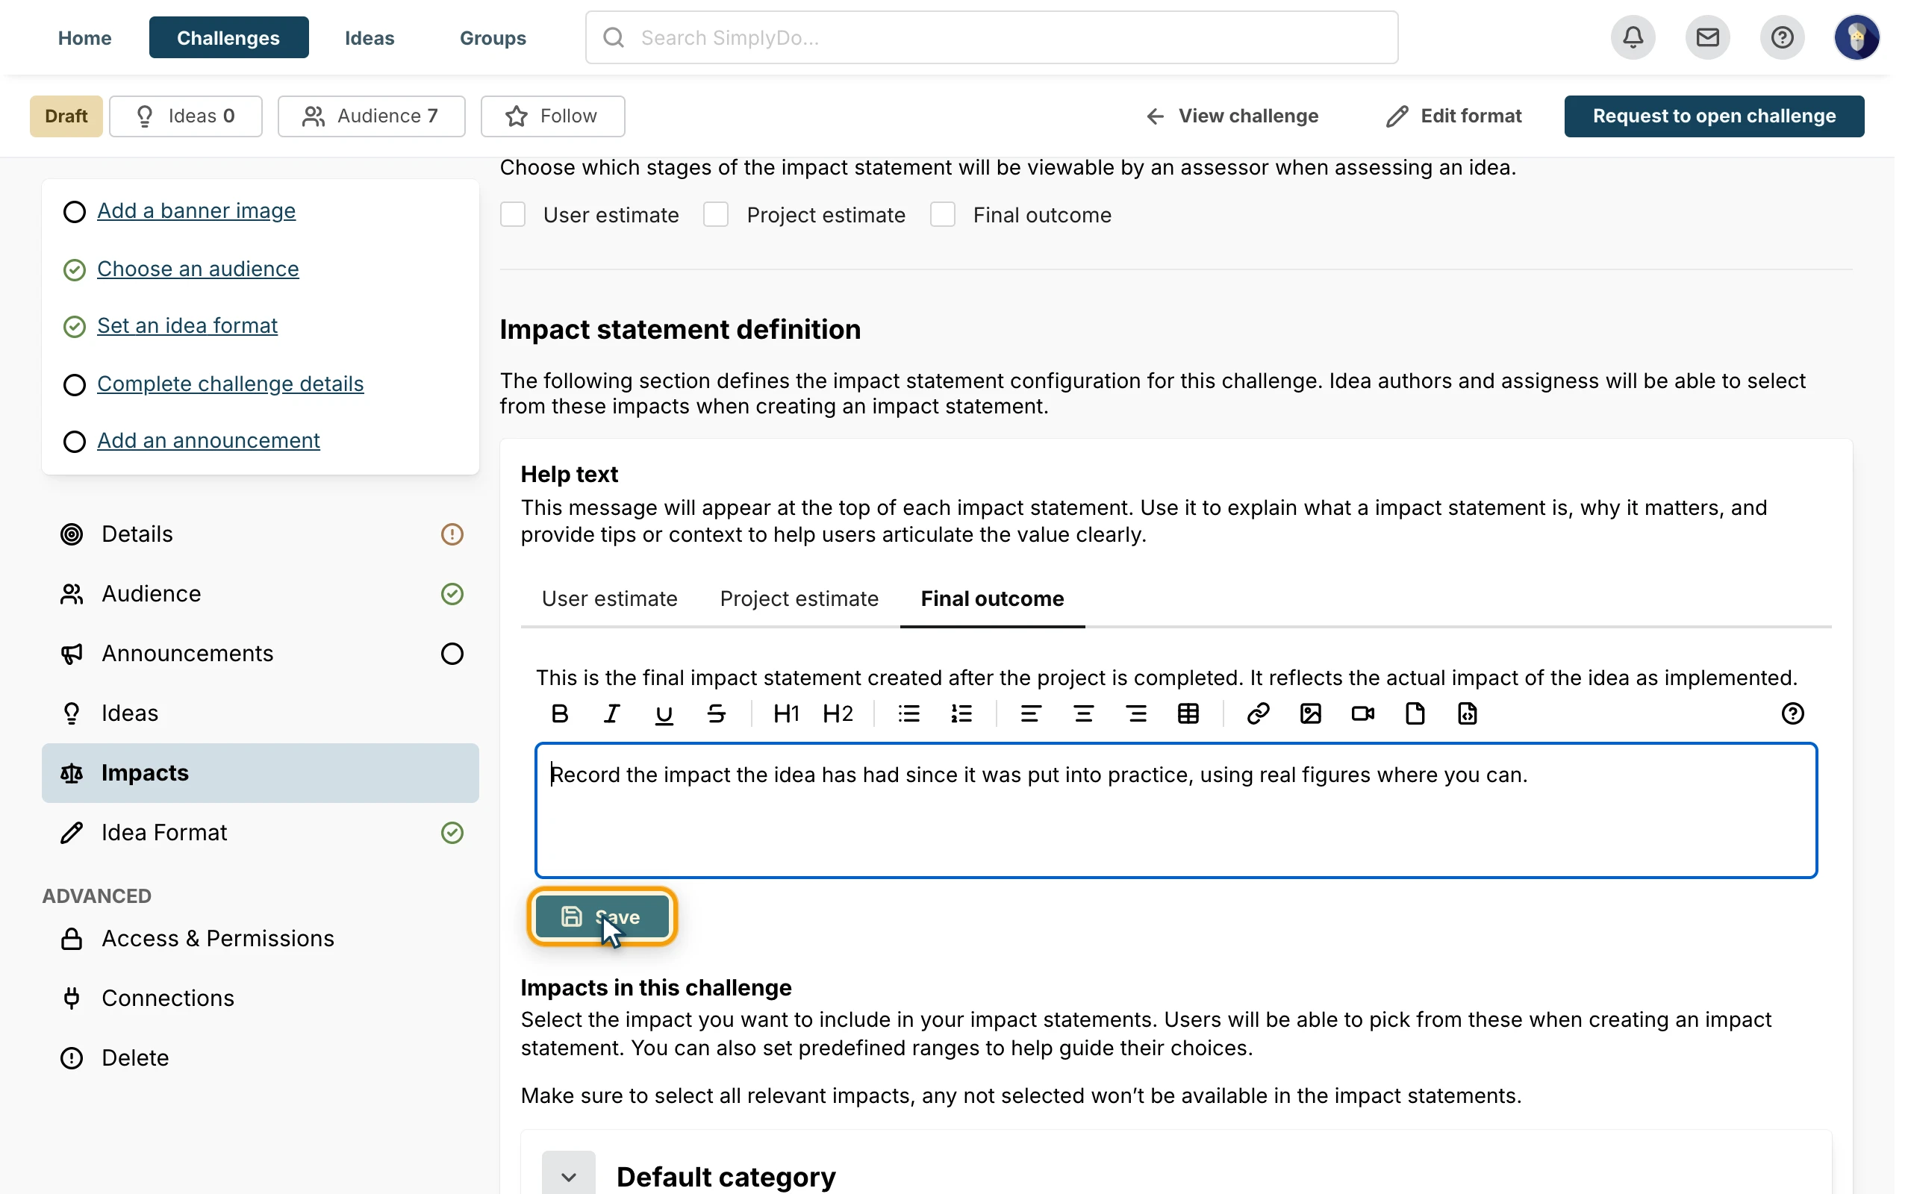Insert a numbered list
This screenshot has height=1194, width=1911.
coord(961,714)
